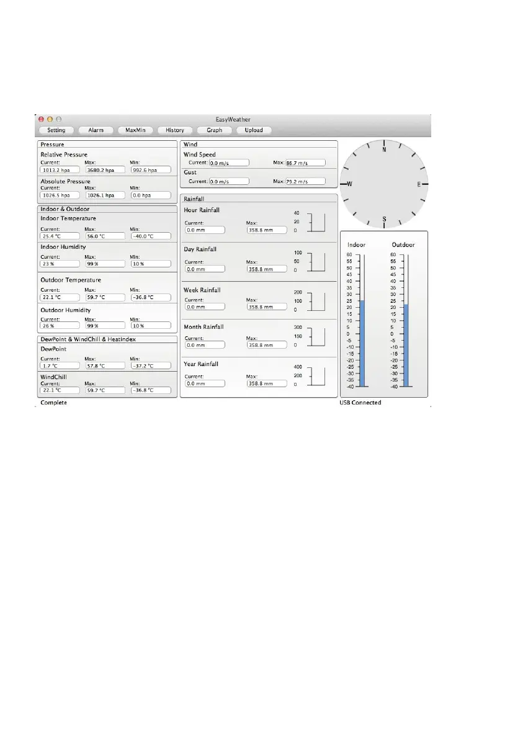Click Week Rainfall max field 358.8 mm

point(267,307)
